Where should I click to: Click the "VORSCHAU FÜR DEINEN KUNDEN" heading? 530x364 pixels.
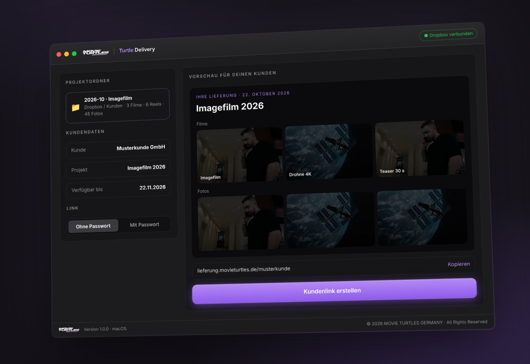pos(233,74)
